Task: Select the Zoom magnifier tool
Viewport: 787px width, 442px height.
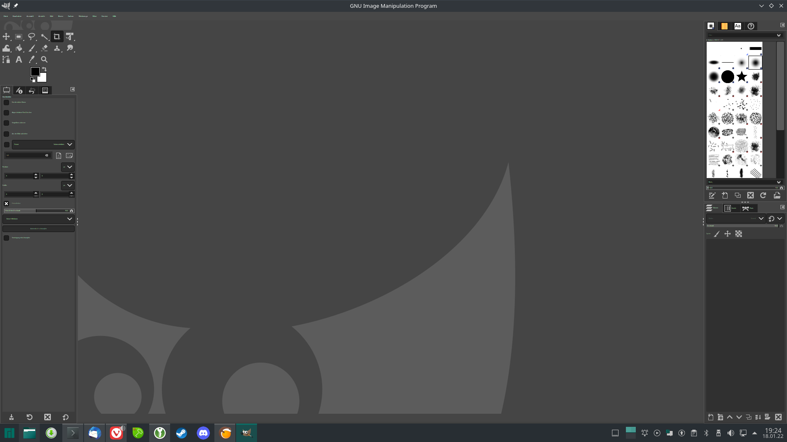Action: pos(44,60)
